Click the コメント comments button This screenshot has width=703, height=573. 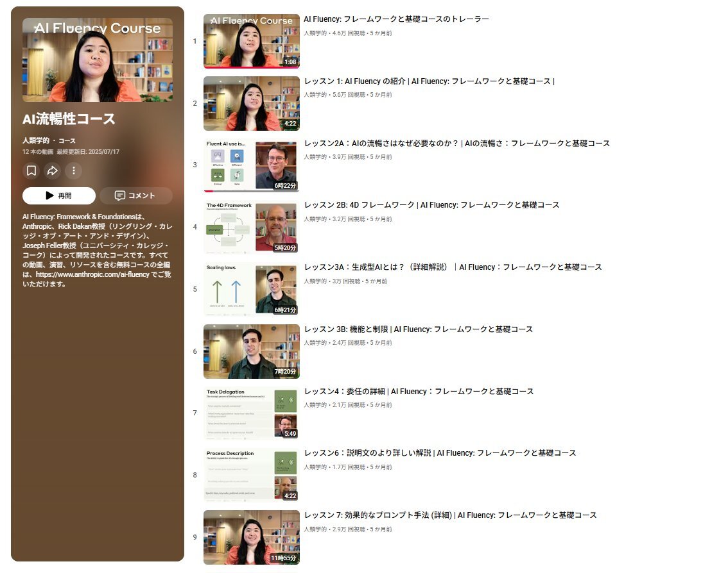136,195
